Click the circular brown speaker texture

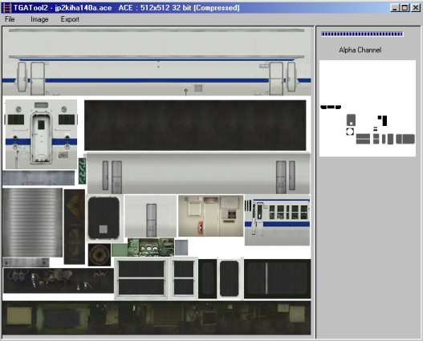click(100, 254)
